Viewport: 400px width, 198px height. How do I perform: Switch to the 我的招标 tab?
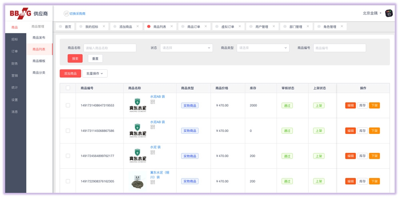[92, 26]
